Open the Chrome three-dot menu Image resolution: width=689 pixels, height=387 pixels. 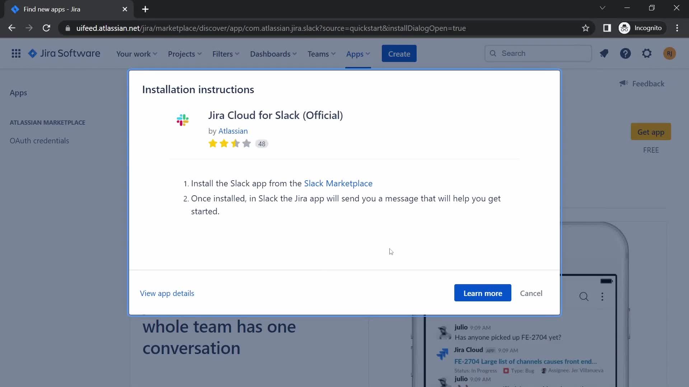(x=677, y=28)
